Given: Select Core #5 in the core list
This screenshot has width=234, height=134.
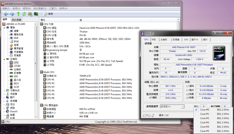Looking at the screenshot, I should (x=214, y=131).
